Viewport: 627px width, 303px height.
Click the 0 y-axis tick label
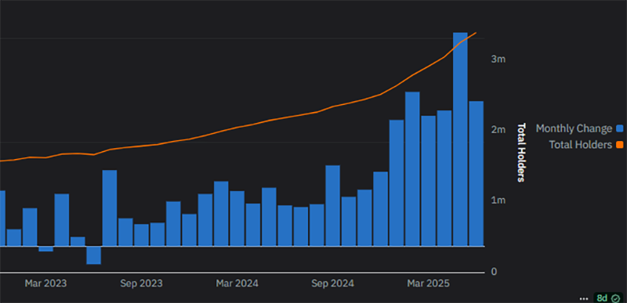tap(494, 272)
